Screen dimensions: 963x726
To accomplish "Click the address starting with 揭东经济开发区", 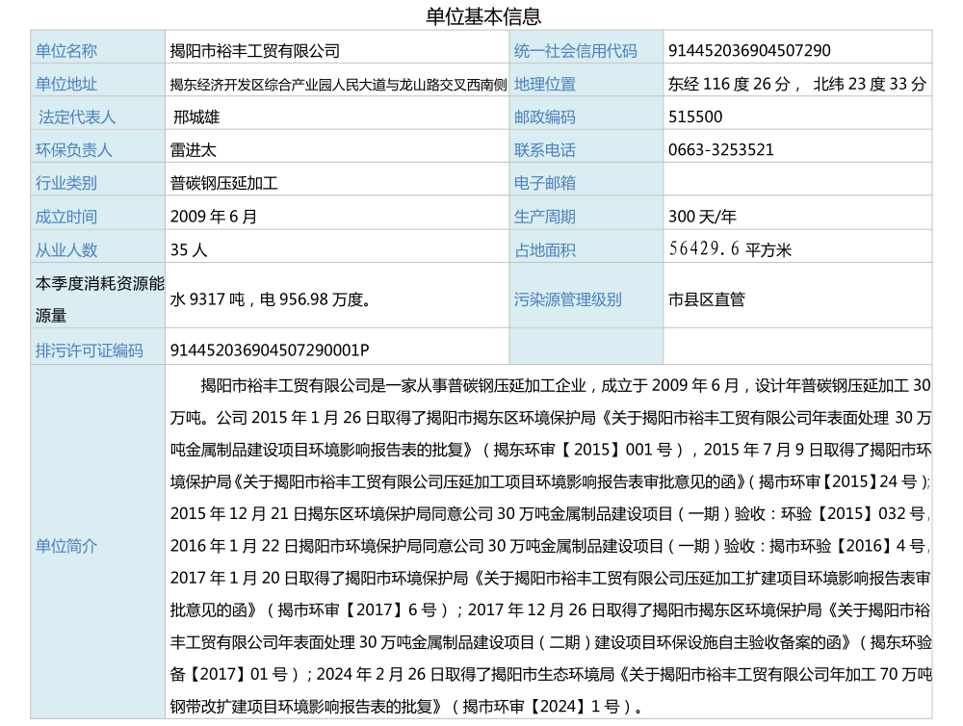I will pyautogui.click(x=338, y=85).
